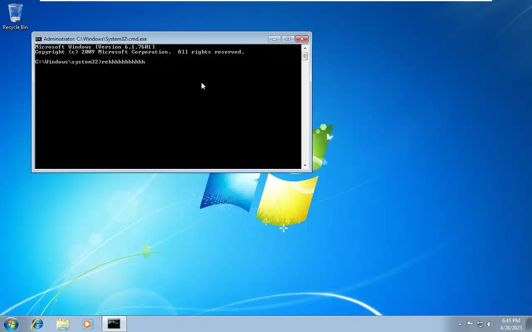This screenshot has height=332, width=532.
Task: Click the cmd scrollbar up arrow
Action: click(x=305, y=48)
